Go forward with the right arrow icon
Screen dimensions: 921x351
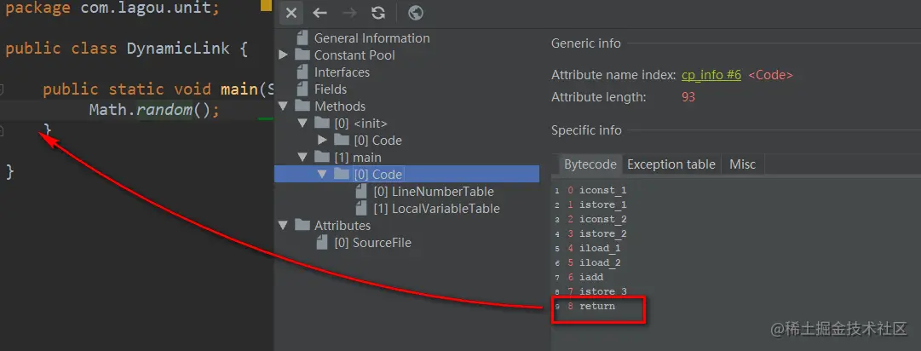click(x=349, y=13)
